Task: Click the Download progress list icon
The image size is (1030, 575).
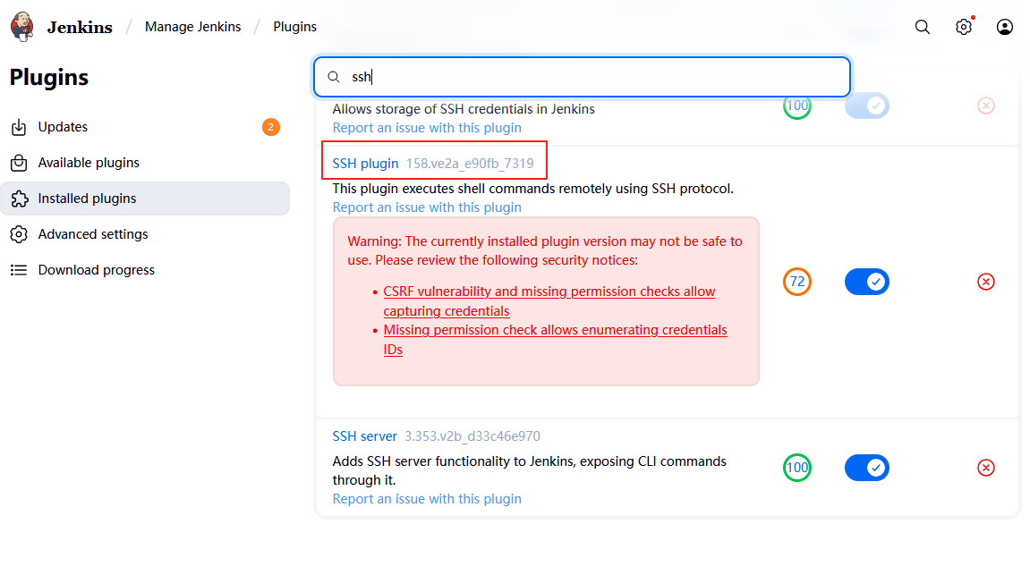Action: click(x=19, y=270)
